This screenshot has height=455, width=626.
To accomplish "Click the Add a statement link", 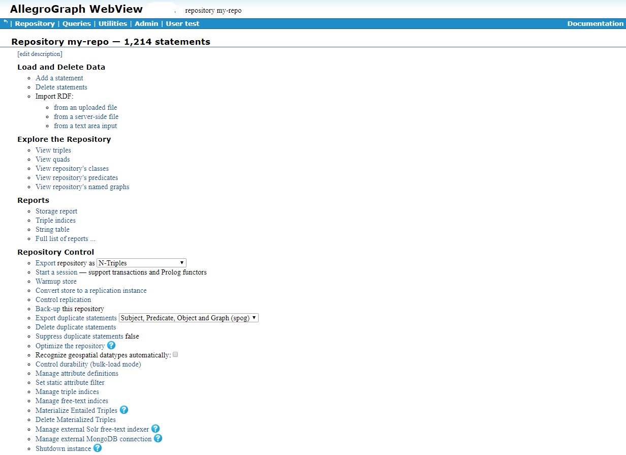I will 59,78.
